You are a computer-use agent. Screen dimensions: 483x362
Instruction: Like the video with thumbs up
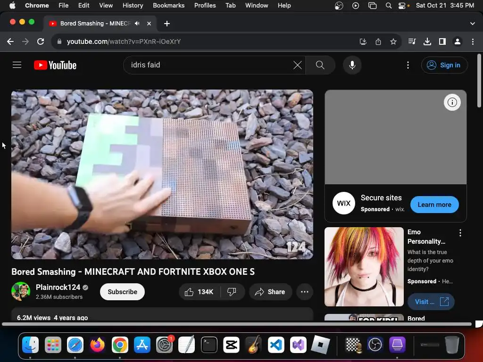pyautogui.click(x=199, y=292)
